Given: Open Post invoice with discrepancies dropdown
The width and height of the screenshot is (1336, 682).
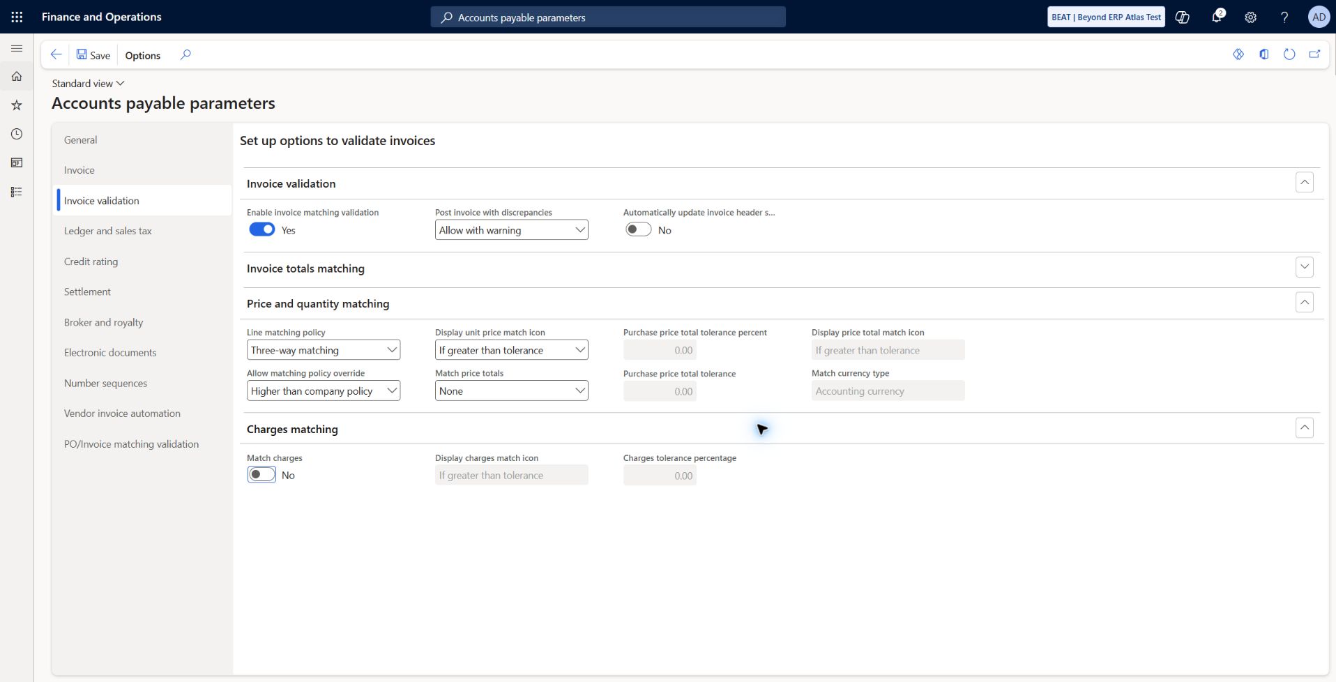Looking at the screenshot, I should [511, 230].
